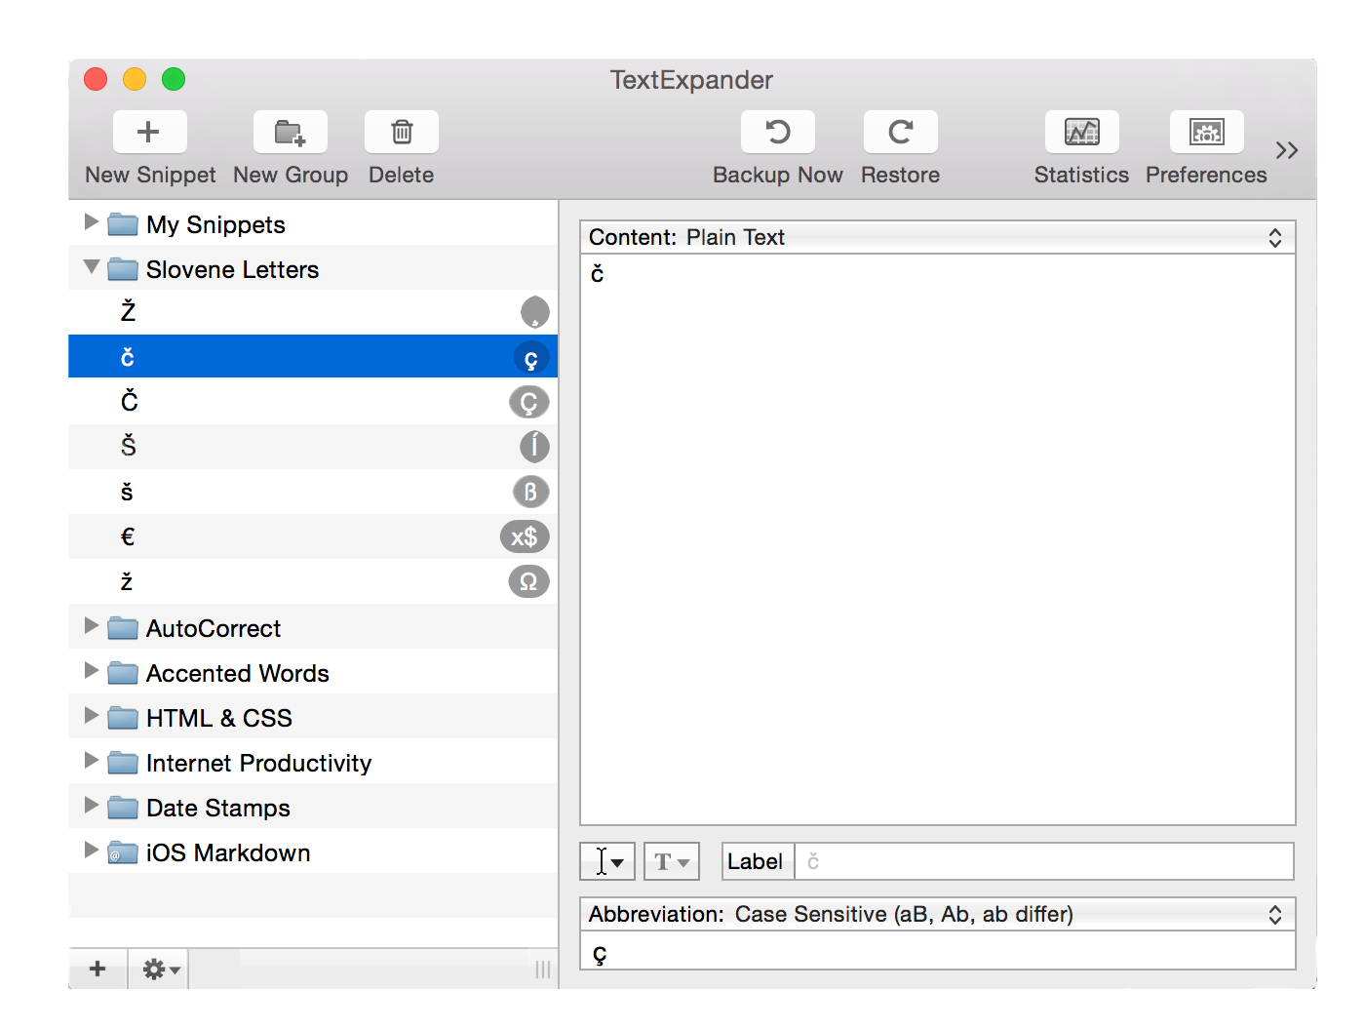Viewport: 1365px width, 1030px height.
Task: Click the Delete trash icon
Action: (401, 133)
